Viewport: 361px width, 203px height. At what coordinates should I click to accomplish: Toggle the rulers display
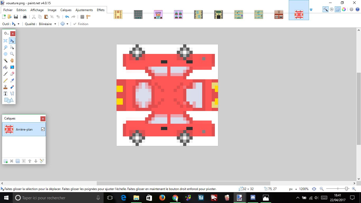(x=88, y=17)
